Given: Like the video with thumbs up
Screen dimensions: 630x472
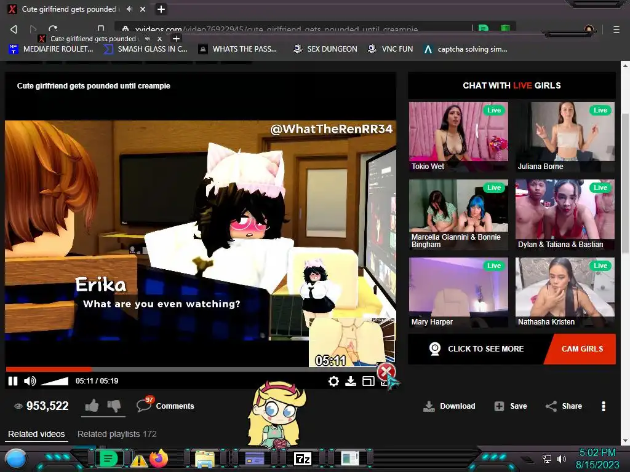Looking at the screenshot, I should 92,406.
